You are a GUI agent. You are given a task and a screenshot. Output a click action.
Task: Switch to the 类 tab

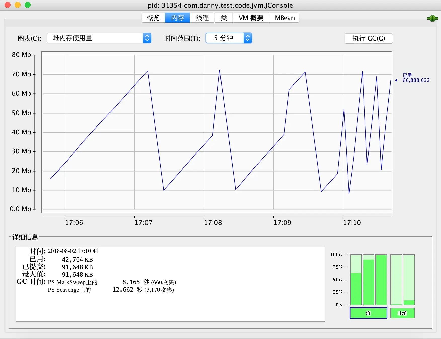224,18
